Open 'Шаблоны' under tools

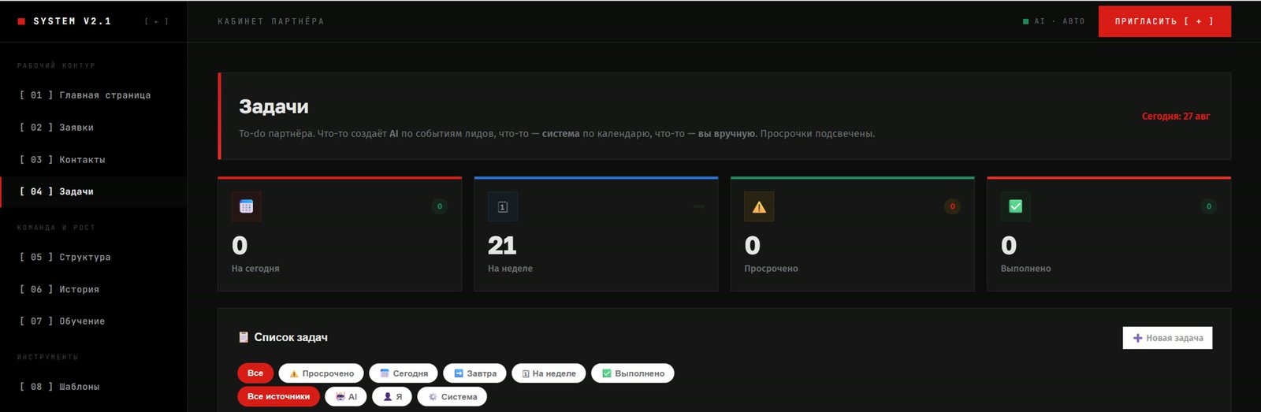(x=94, y=387)
